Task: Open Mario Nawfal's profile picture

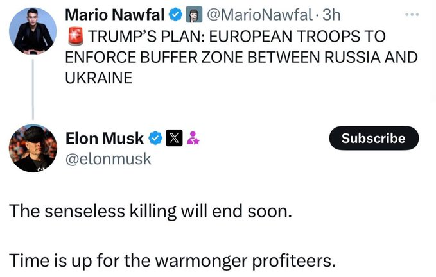Action: pyautogui.click(x=33, y=30)
